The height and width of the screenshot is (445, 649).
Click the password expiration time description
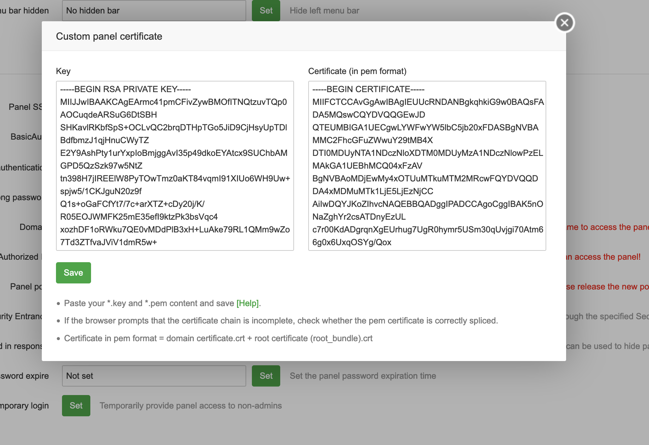coord(363,376)
